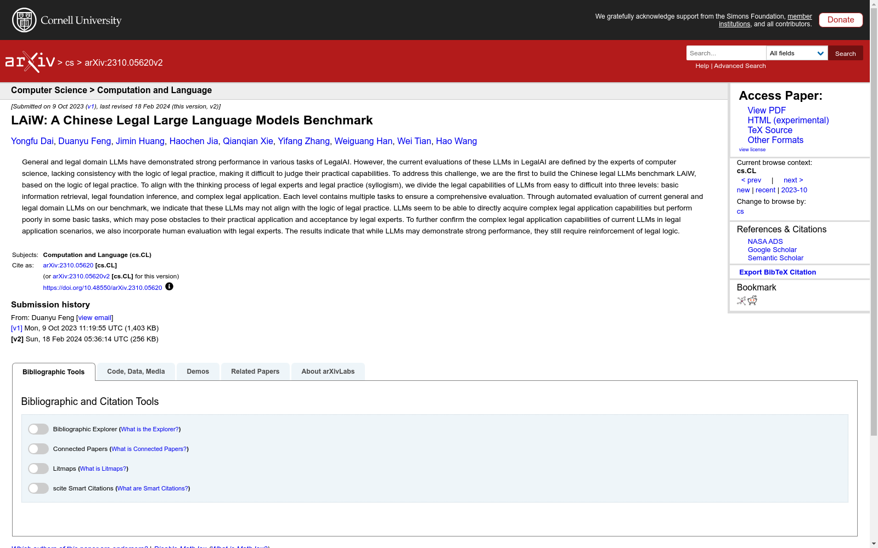Image resolution: width=878 pixels, height=548 pixels.
Task: Click the arXiv logo
Action: [x=30, y=61]
